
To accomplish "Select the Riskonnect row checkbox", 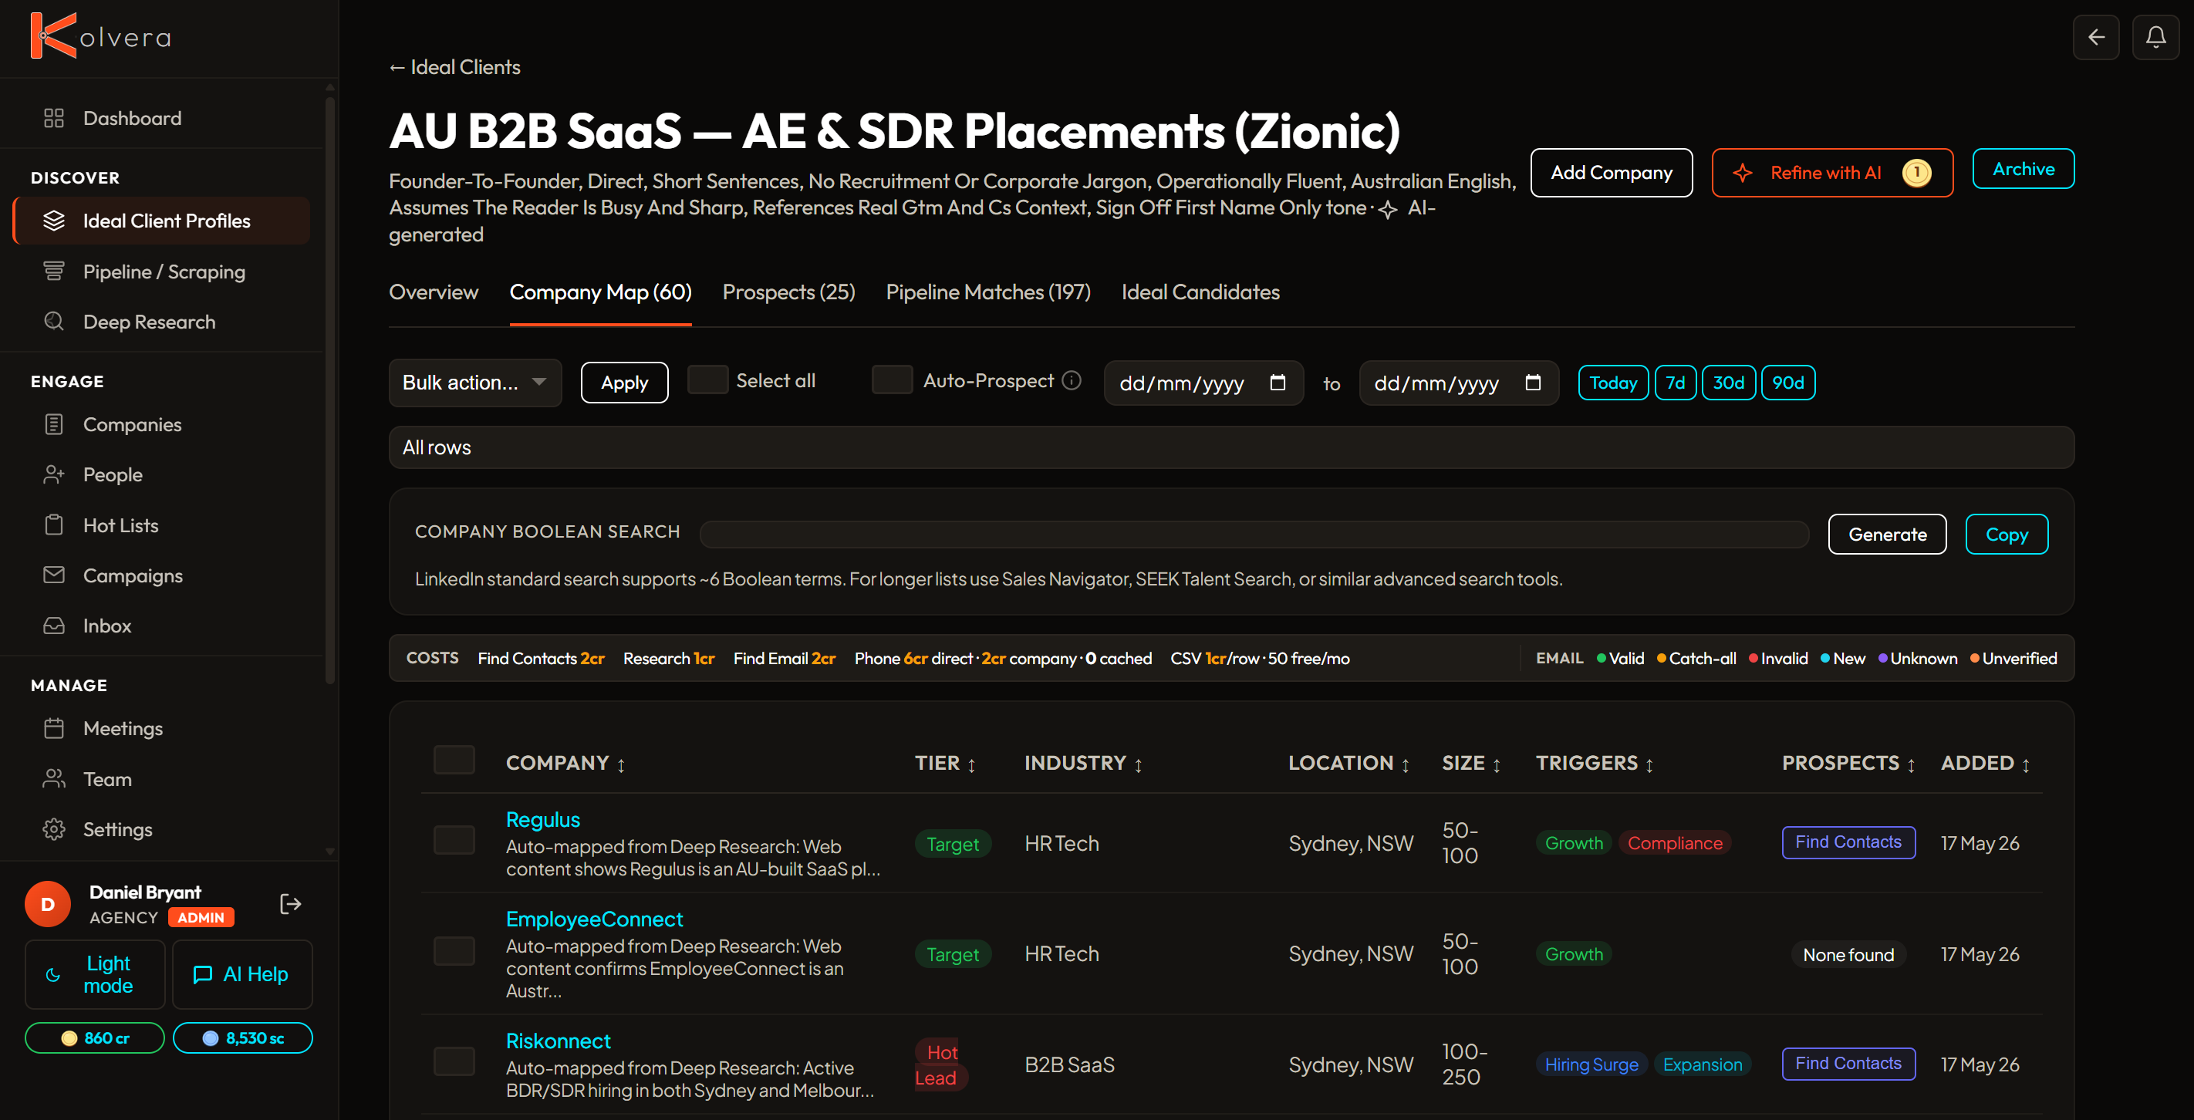I will click(454, 1061).
